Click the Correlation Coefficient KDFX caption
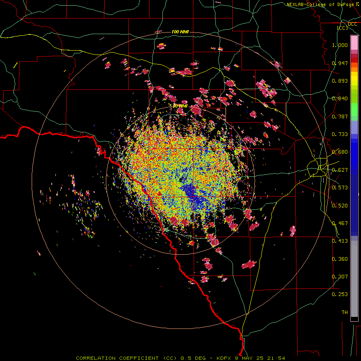The height and width of the screenshot is (361, 361). [180, 358]
